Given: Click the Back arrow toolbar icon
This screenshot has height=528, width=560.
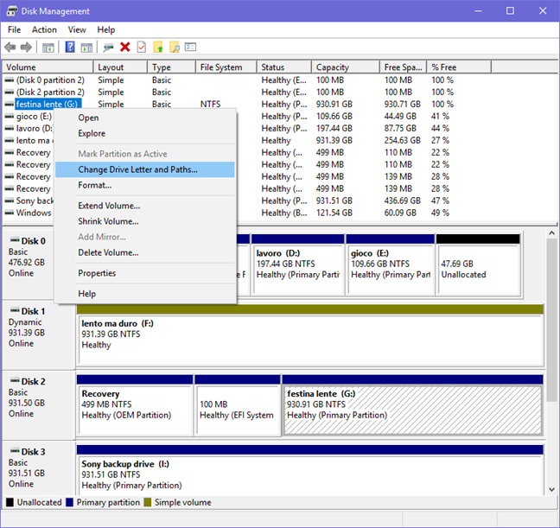Looking at the screenshot, I should pos(10,48).
